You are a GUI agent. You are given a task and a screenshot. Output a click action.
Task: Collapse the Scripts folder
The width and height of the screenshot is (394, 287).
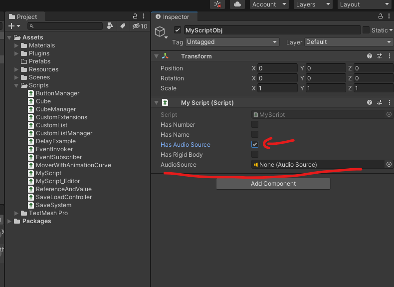[16, 85]
